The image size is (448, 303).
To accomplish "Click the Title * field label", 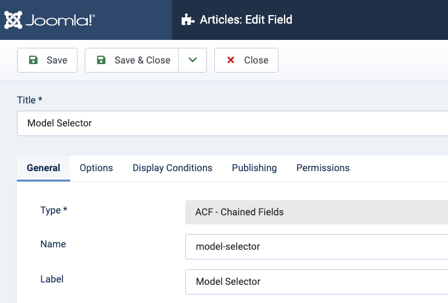I will tap(30, 100).
